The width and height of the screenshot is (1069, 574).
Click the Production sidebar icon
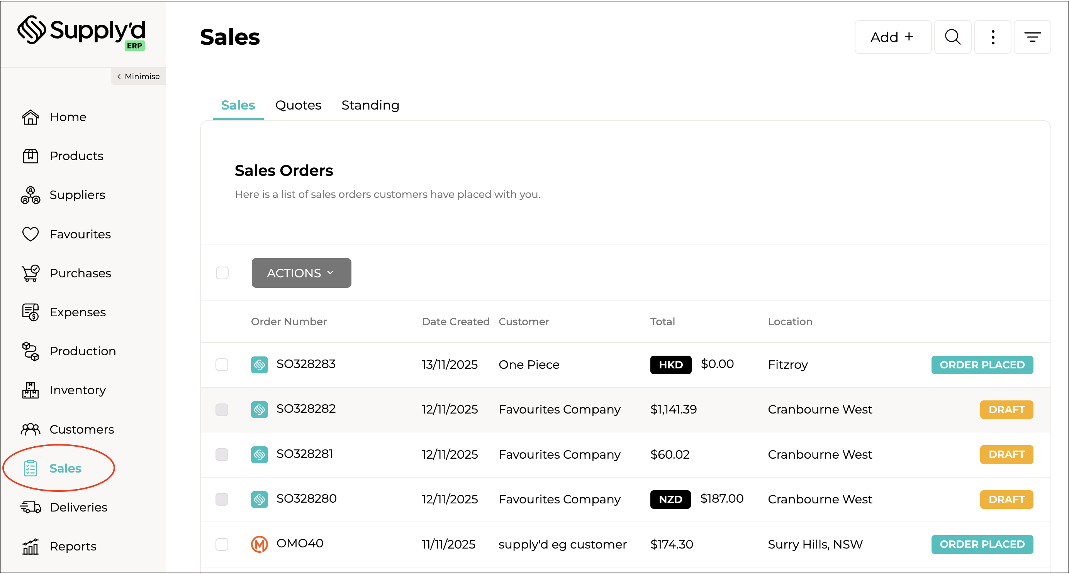pyautogui.click(x=30, y=351)
